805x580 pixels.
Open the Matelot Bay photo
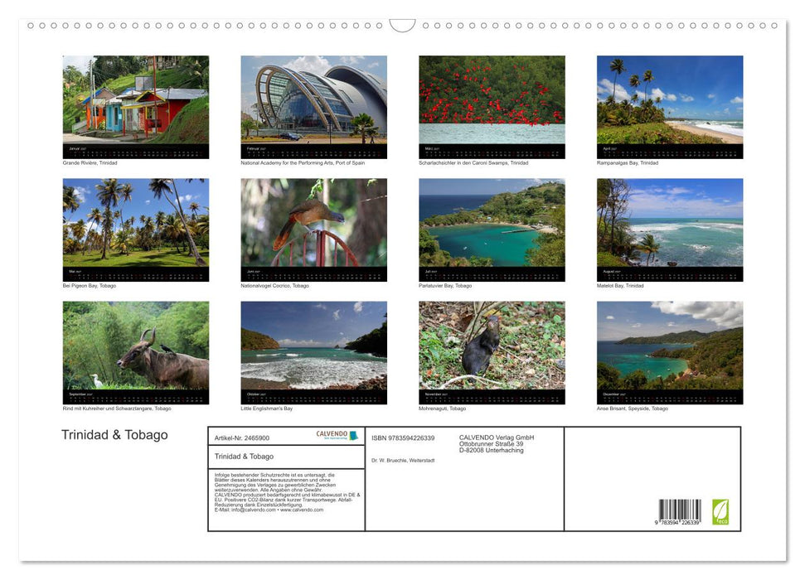(x=670, y=222)
